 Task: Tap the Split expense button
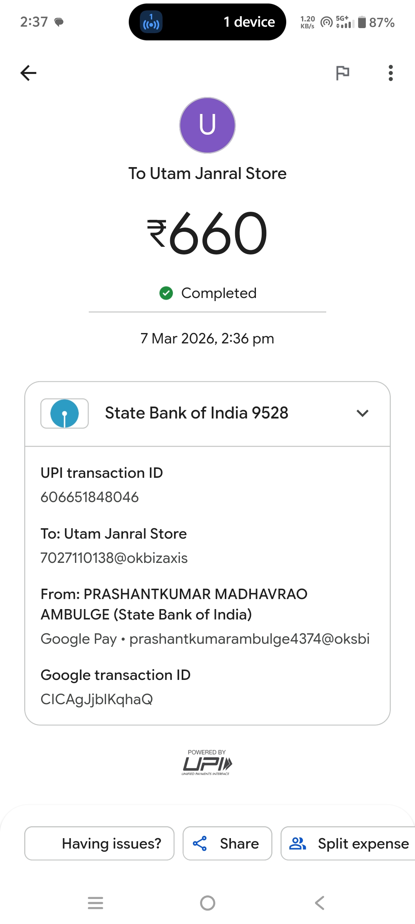363,843
